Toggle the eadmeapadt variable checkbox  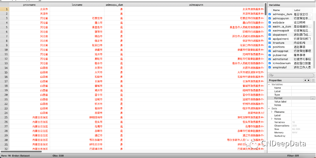(x=270, y=31)
